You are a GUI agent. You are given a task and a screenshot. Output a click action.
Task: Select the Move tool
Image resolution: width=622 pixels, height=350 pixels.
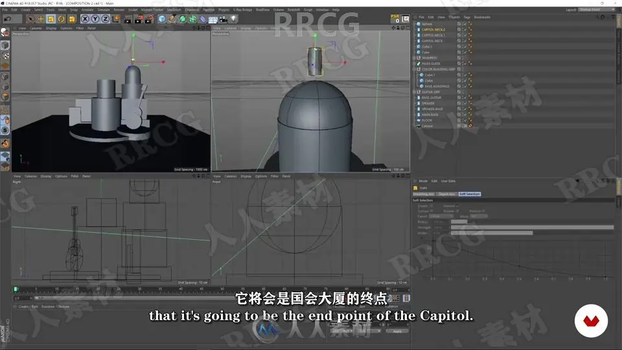tap(40, 19)
